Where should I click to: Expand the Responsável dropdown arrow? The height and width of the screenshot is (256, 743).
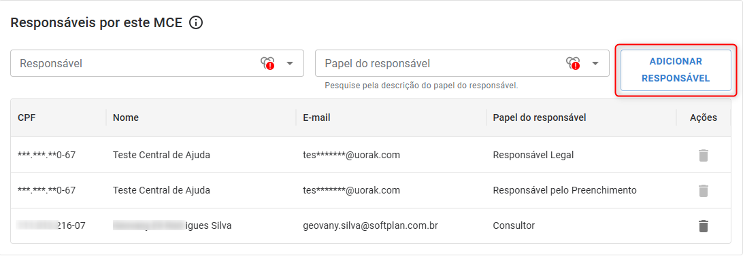[x=290, y=63]
